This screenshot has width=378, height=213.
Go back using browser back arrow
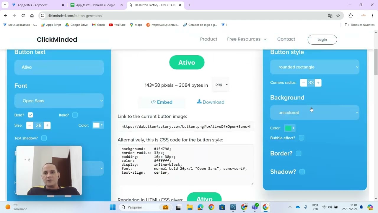click(x=5, y=16)
